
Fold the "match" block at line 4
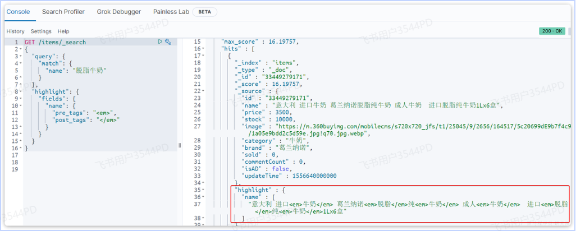pyautogui.click(x=20, y=63)
